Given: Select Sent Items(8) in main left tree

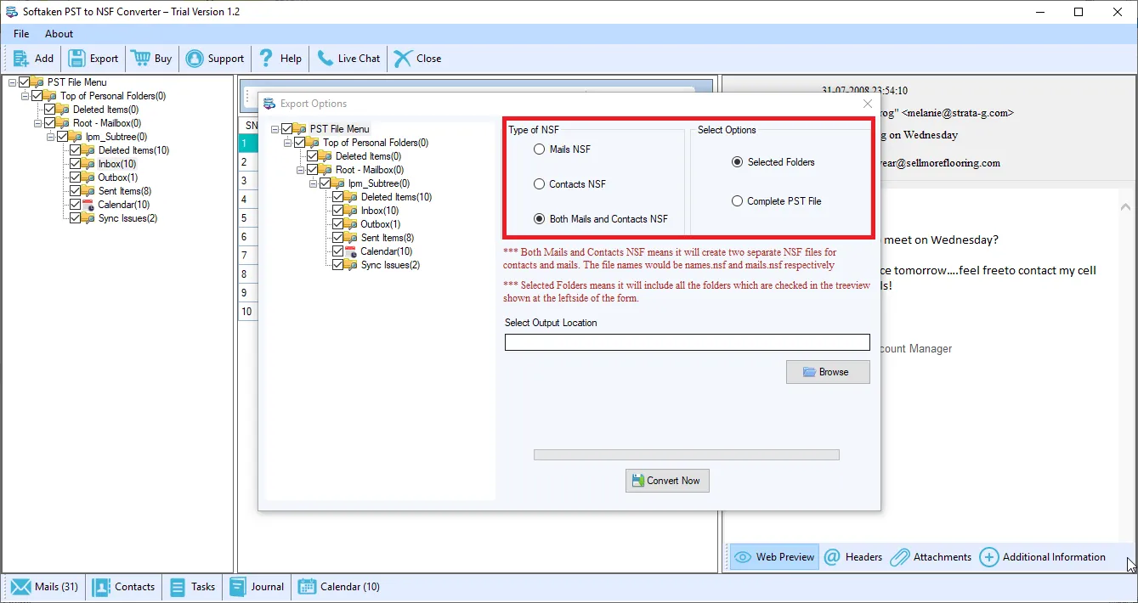Looking at the screenshot, I should click(x=125, y=191).
